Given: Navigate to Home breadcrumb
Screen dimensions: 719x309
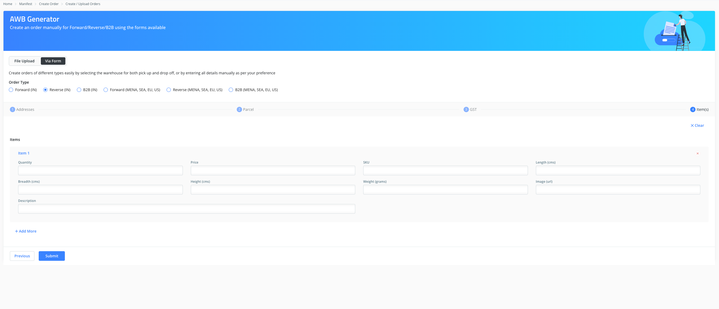Looking at the screenshot, I should (7, 4).
